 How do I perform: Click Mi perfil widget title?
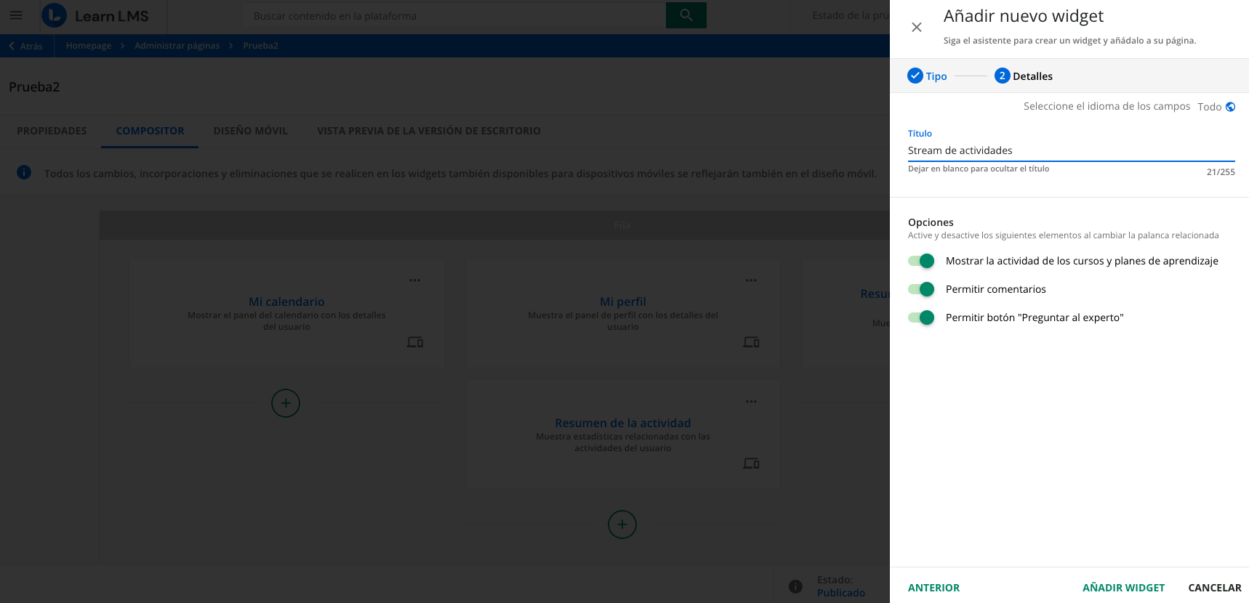click(623, 301)
